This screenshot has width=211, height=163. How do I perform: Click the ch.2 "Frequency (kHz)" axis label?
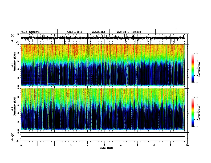pos(15,106)
